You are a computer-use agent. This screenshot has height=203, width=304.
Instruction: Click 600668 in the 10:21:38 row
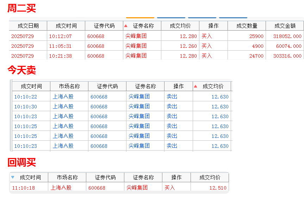(95, 56)
